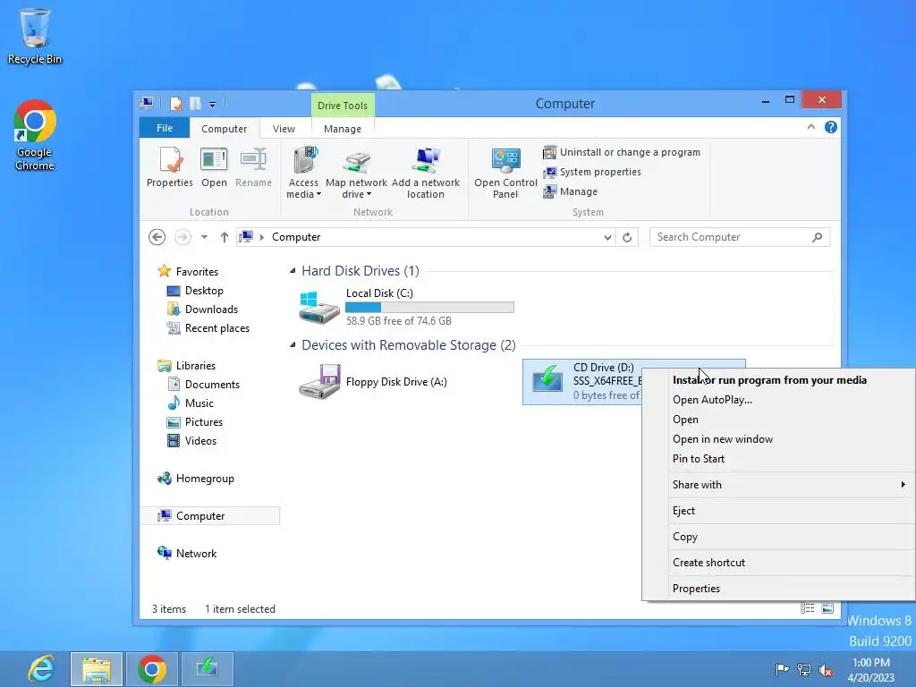This screenshot has width=916, height=687.
Task: Click the Local Disk (C:) capacity bar
Action: point(429,308)
